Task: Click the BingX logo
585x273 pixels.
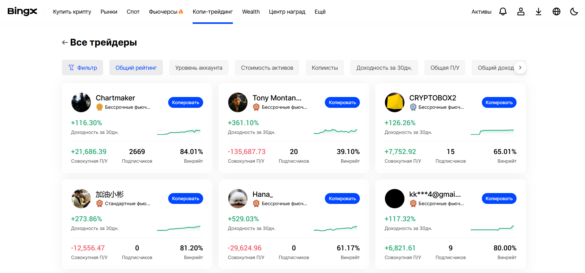Action: (x=22, y=12)
